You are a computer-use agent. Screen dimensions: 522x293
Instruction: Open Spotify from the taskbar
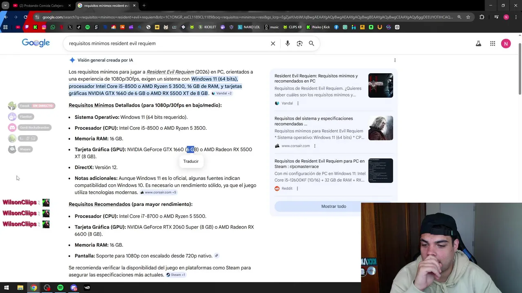[x=60, y=288]
